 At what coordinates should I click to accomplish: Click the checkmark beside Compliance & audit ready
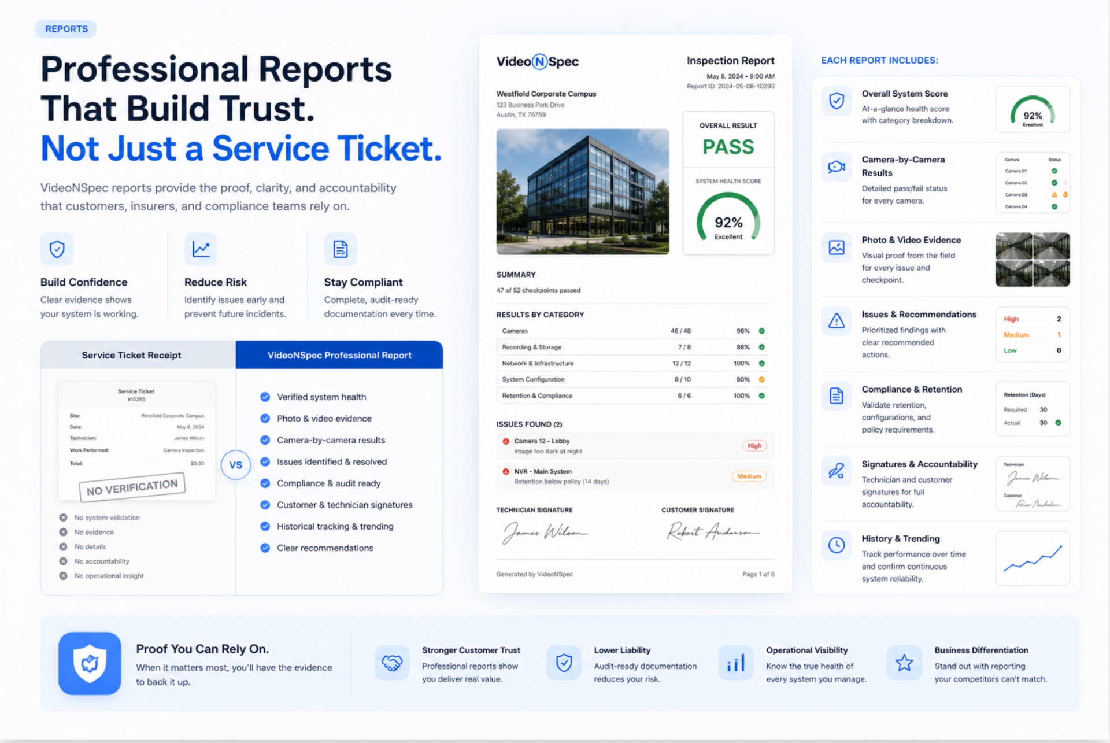[x=265, y=483]
